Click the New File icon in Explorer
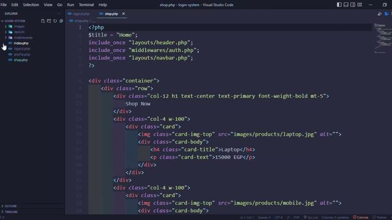This screenshot has width=392, height=220. pyautogui.click(x=43, y=21)
